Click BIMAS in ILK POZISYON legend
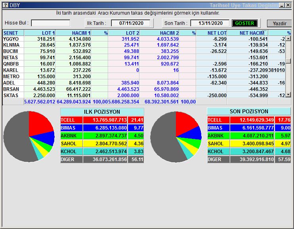 pos(71,128)
